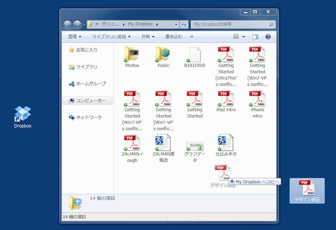Toggle the preview pane button
The height and width of the screenshot is (230, 336).
coord(255,37)
